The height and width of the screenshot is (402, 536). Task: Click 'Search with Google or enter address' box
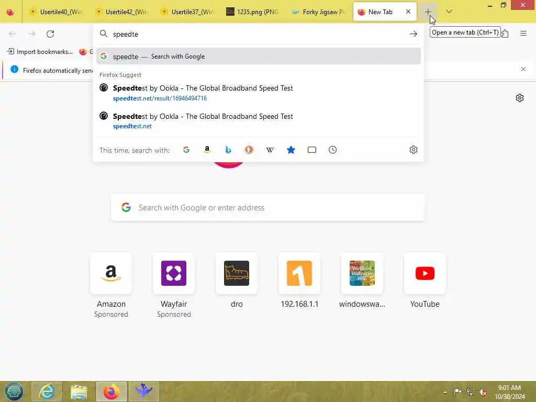[268, 207]
